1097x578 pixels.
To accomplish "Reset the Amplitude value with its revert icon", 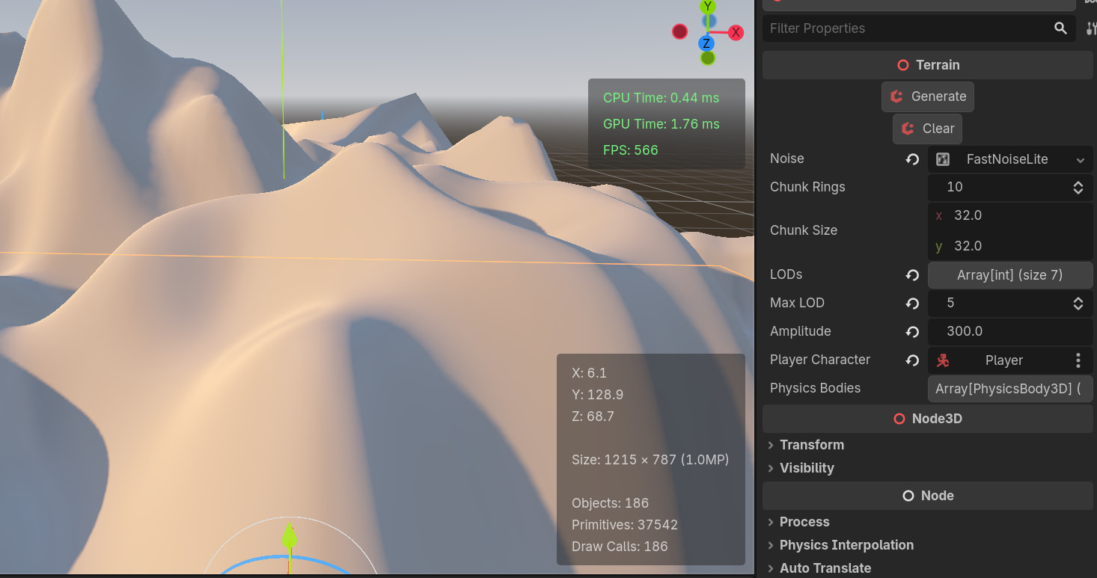I will click(912, 331).
